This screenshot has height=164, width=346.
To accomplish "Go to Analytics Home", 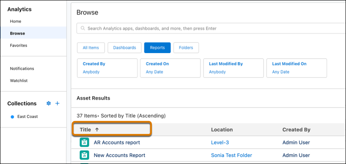I will coord(16,21).
